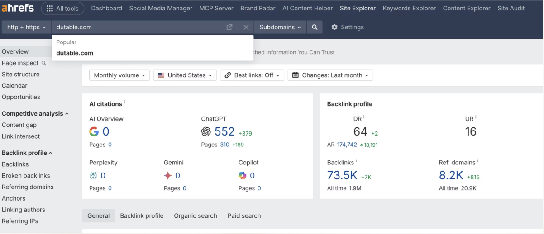Open Dashboard in top navigation

[x=106, y=8]
